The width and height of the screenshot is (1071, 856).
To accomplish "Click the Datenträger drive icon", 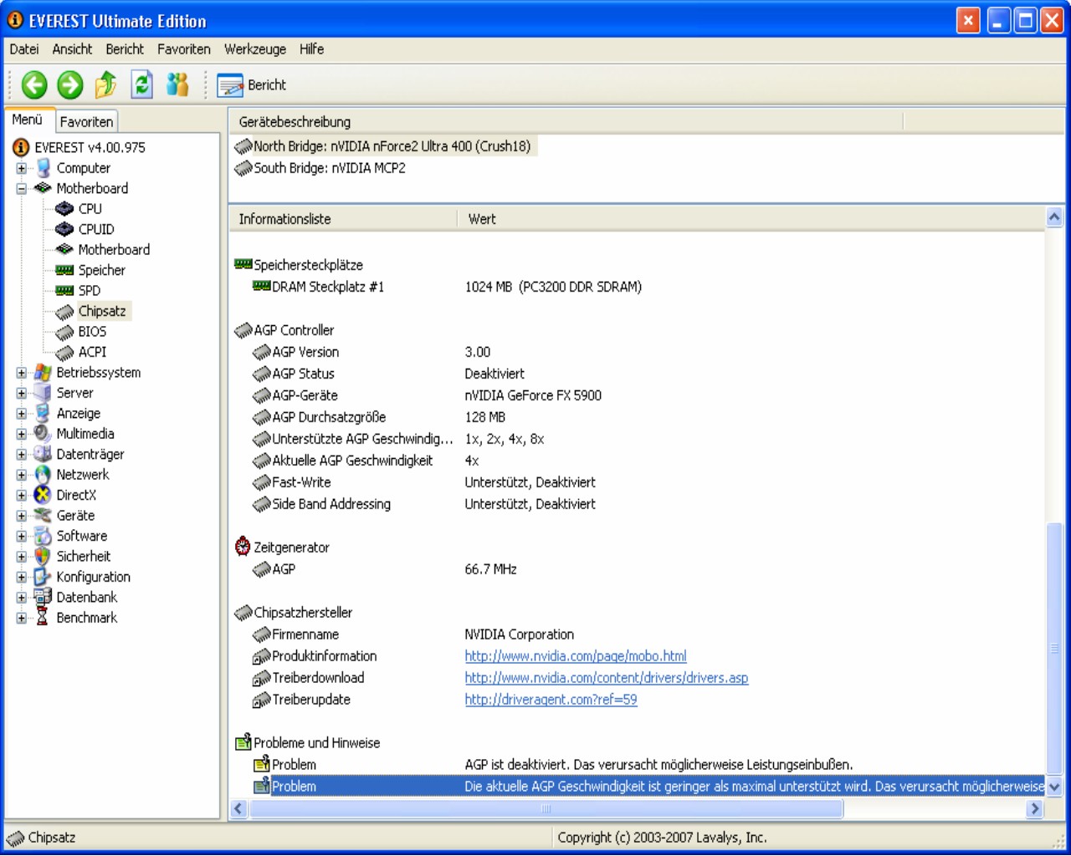I will (43, 455).
